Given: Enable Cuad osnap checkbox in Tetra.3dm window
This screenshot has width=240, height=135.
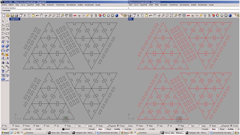Looking at the screenshot, I should 86,126.
